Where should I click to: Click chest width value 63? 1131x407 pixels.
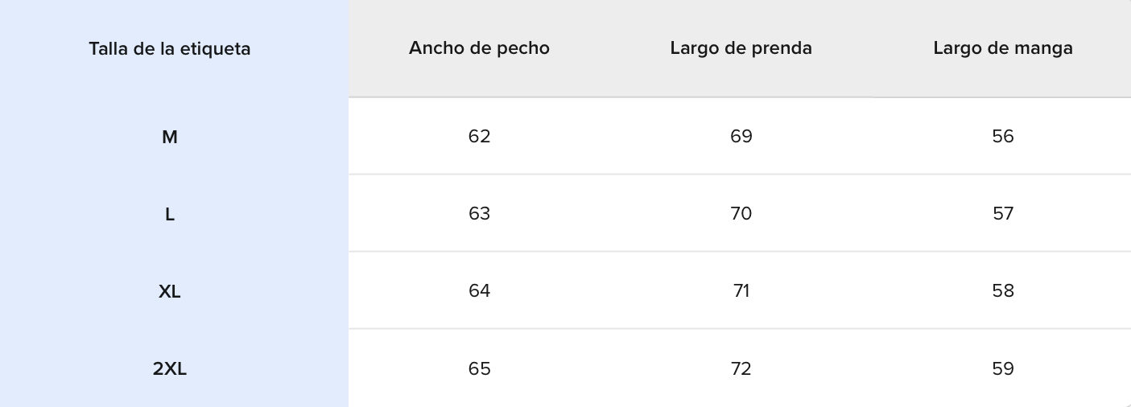pos(479,214)
